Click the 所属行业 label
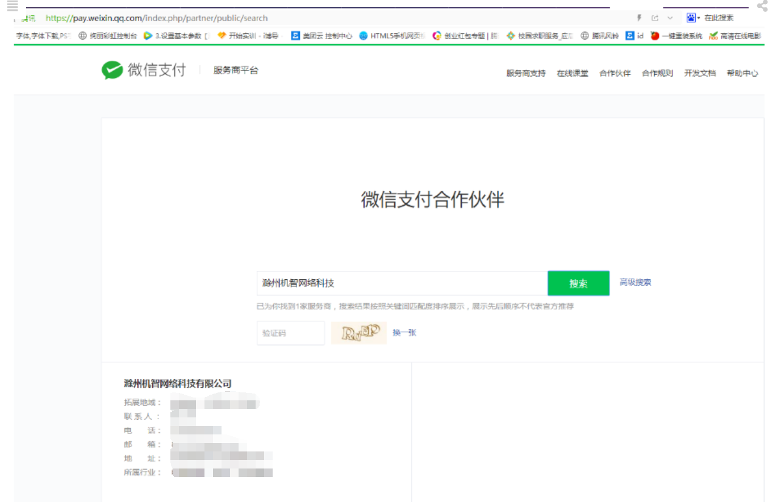The width and height of the screenshot is (781, 502). pyautogui.click(x=143, y=472)
